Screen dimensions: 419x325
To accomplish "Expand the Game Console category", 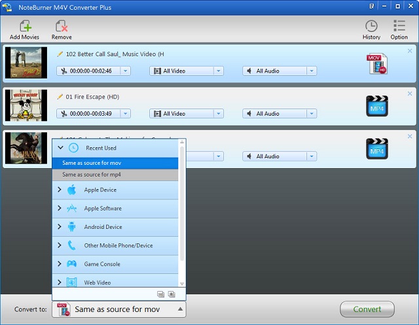I will click(x=60, y=264).
